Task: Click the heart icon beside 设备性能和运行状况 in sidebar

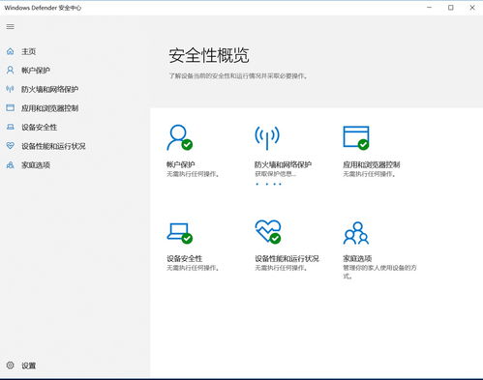Action: click(x=11, y=146)
